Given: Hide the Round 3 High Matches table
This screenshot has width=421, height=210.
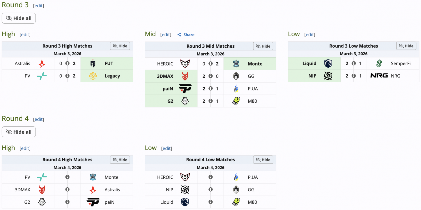Looking at the screenshot, I should (120, 46).
